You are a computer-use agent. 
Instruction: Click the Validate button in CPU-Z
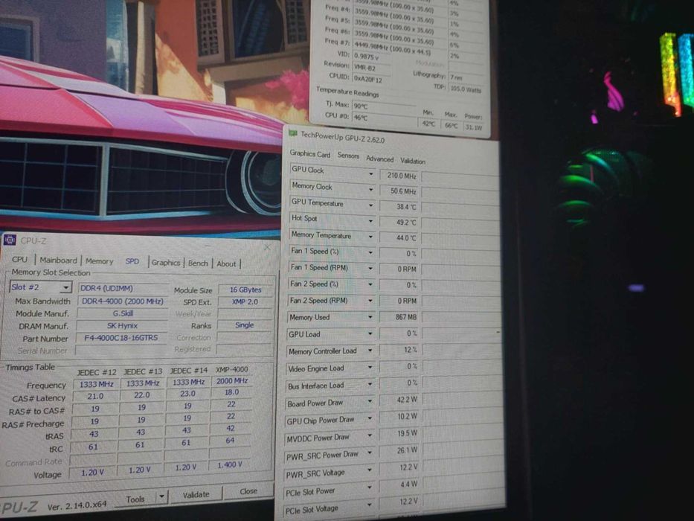[x=196, y=494]
